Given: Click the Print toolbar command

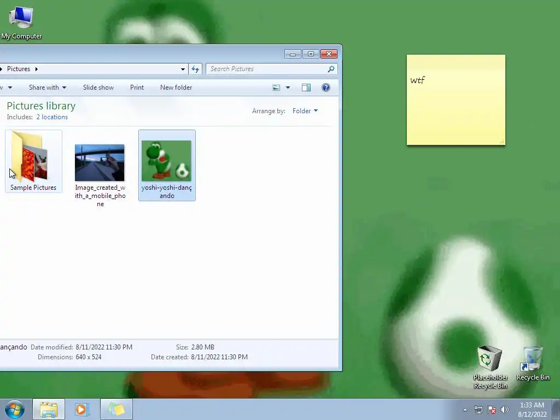Looking at the screenshot, I should pyautogui.click(x=137, y=87).
